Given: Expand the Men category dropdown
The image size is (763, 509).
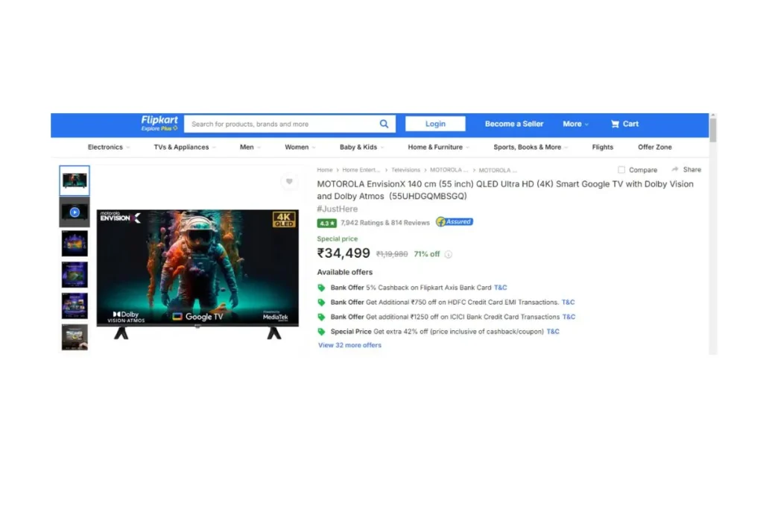Looking at the screenshot, I should pyautogui.click(x=250, y=147).
